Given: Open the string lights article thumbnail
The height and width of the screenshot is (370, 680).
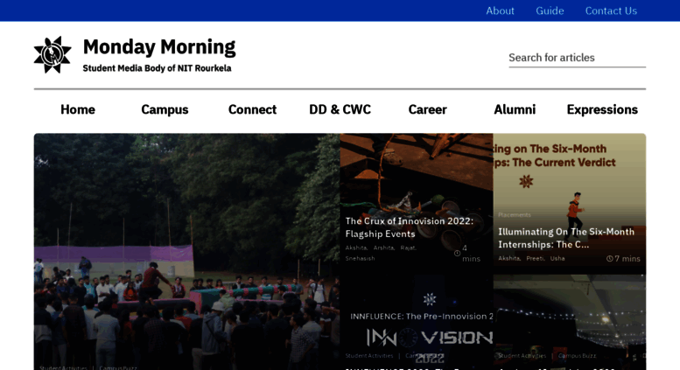Looking at the screenshot, I should coord(570,322).
